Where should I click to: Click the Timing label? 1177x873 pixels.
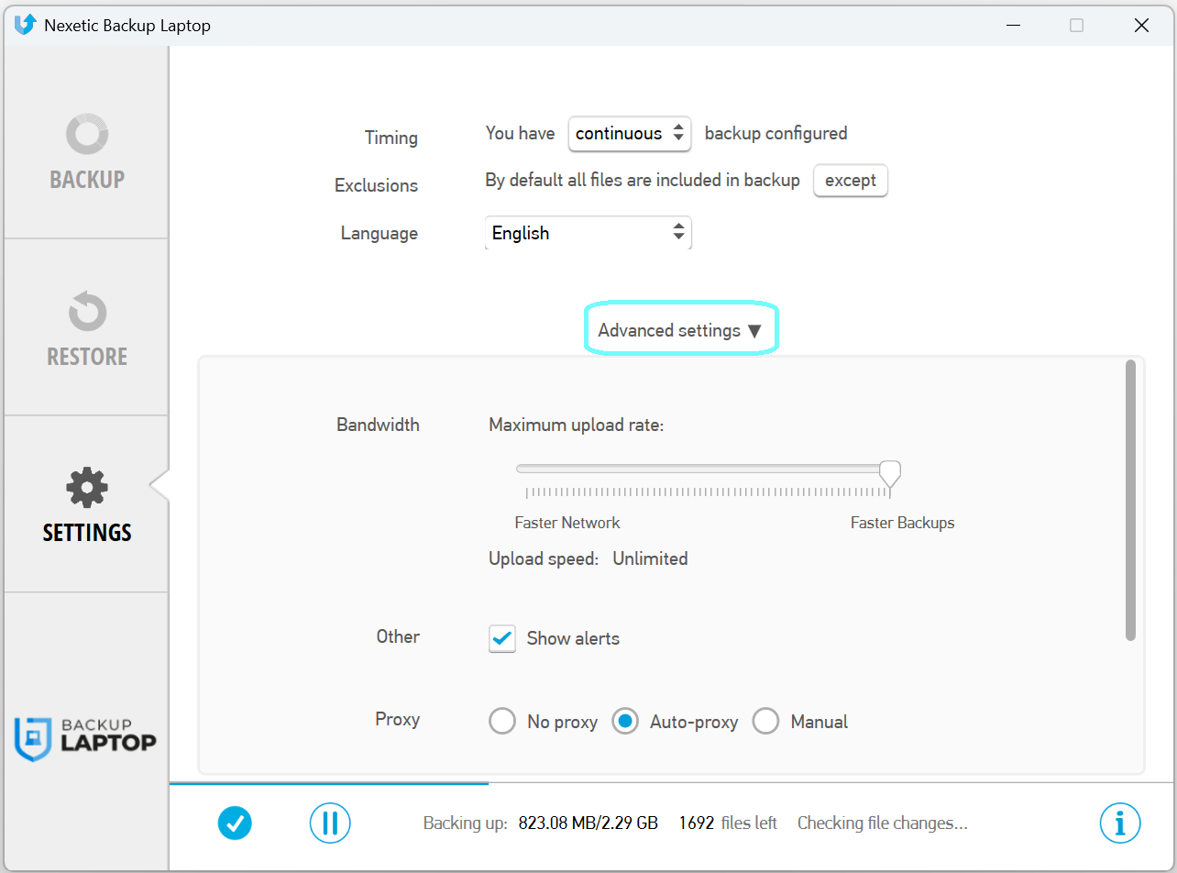click(x=391, y=138)
